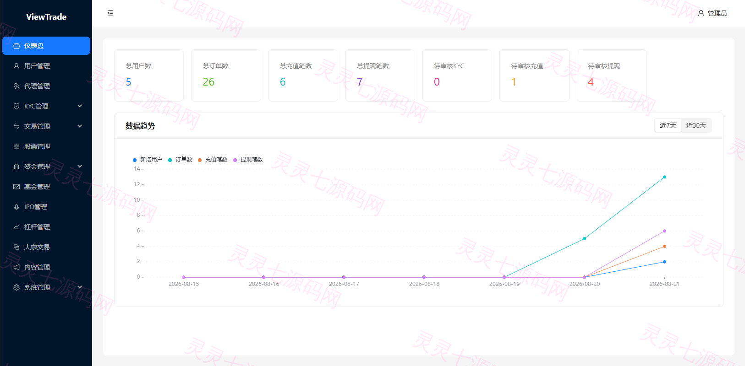Select 内容管理 in the sidebar
The image size is (745, 366).
point(46,267)
